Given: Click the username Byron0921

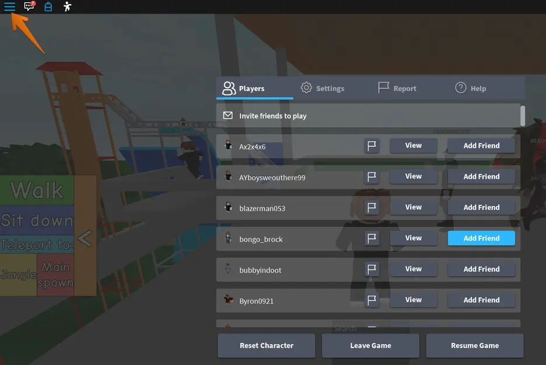Looking at the screenshot, I should coord(256,301).
